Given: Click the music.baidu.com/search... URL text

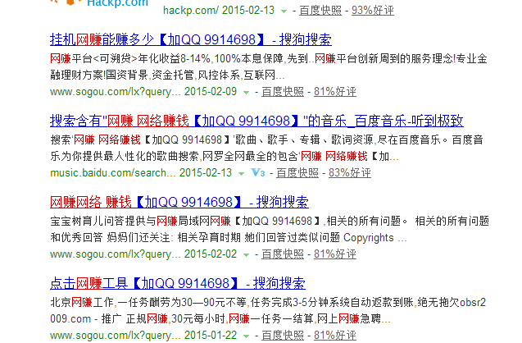Looking at the screenshot, I should coord(113,173).
